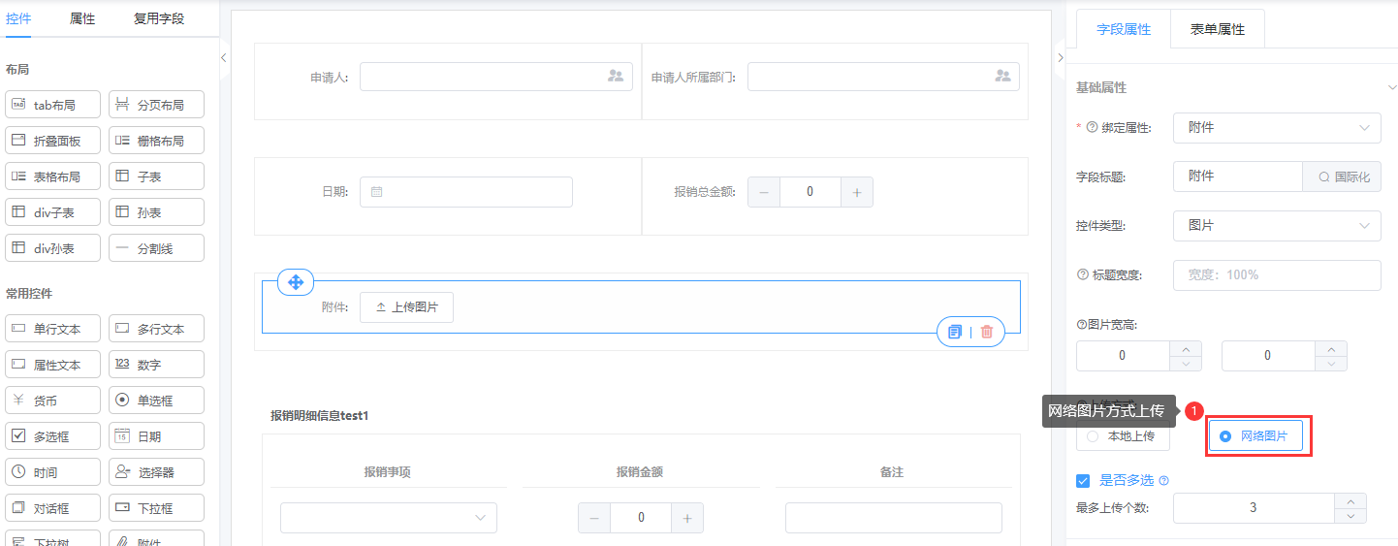Open the 报销事项 dropdown in table
The width and height of the screenshot is (1398, 546).
[389, 518]
